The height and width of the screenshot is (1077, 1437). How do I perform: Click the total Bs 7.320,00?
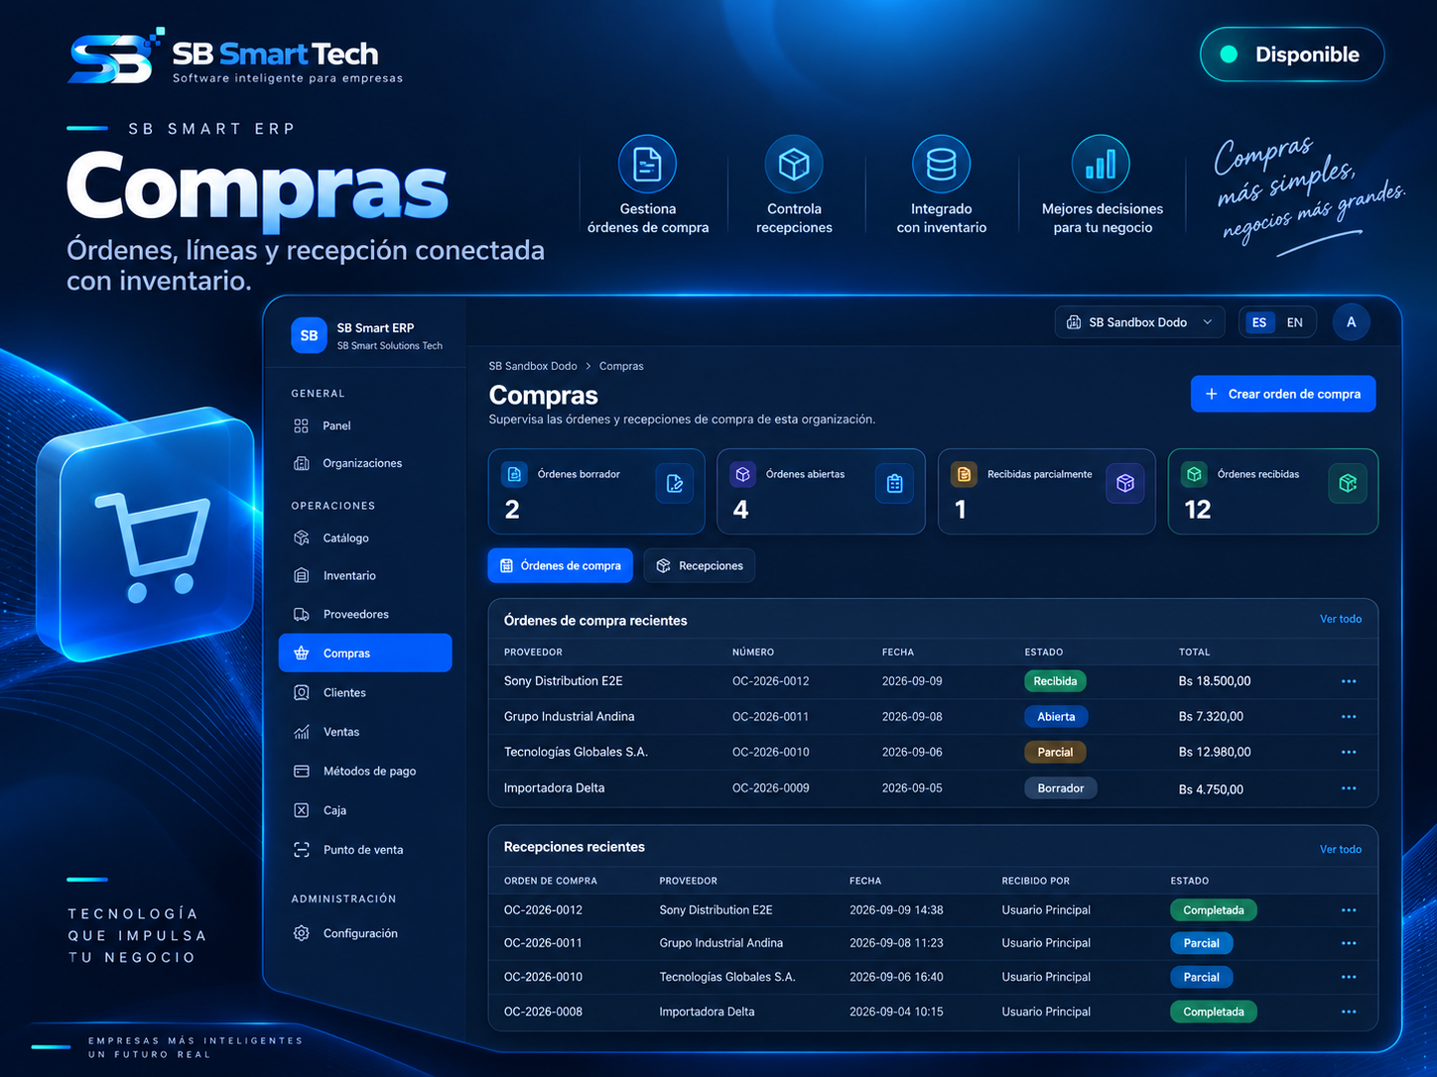1211,716
